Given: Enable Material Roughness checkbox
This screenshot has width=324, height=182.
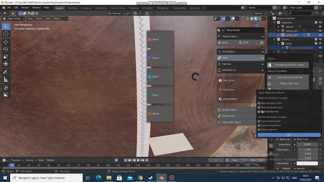Looking at the screenshot, I should click(259, 107).
